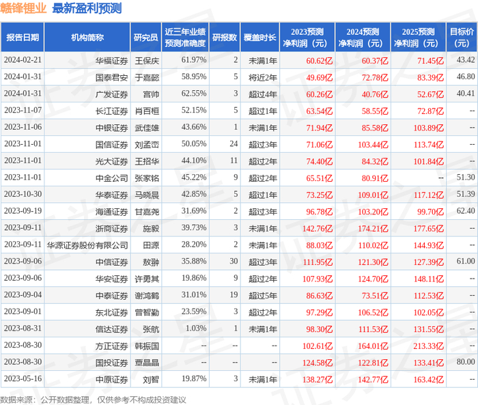The height and width of the screenshot is (405, 478).
Task: Click the 最新盈利预测 heading text
Action: coord(87,8)
